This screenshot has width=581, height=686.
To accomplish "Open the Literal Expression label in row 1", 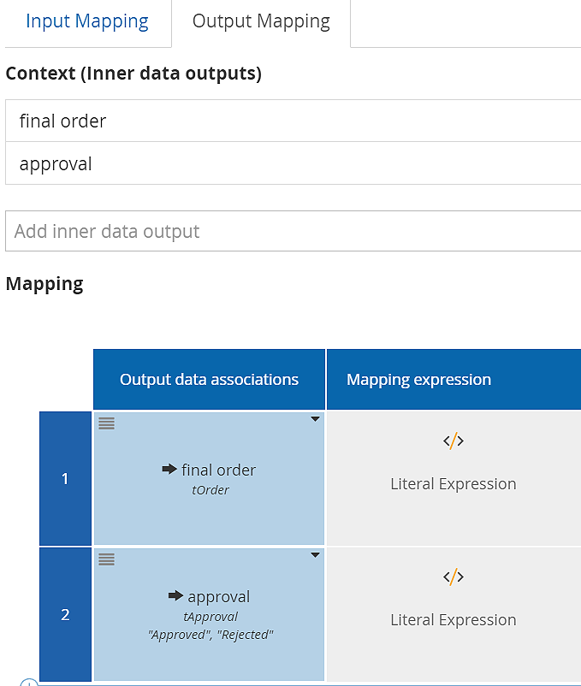I will (454, 483).
